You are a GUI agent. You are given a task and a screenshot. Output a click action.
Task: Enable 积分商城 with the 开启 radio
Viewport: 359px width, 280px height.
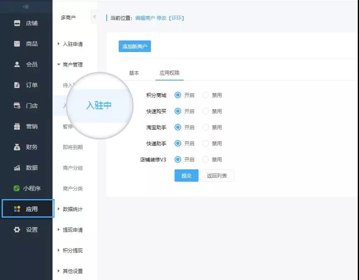tap(178, 95)
